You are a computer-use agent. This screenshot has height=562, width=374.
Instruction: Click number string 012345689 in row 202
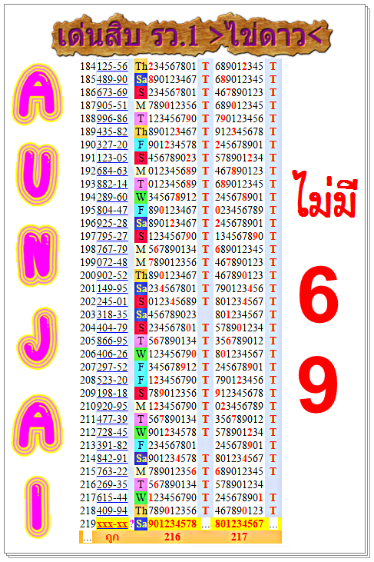[x=173, y=302]
